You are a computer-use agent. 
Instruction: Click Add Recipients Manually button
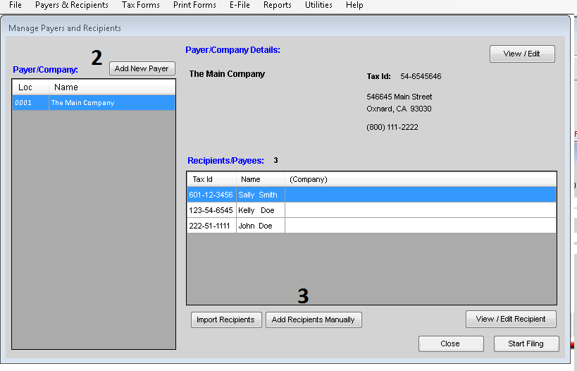(x=314, y=320)
